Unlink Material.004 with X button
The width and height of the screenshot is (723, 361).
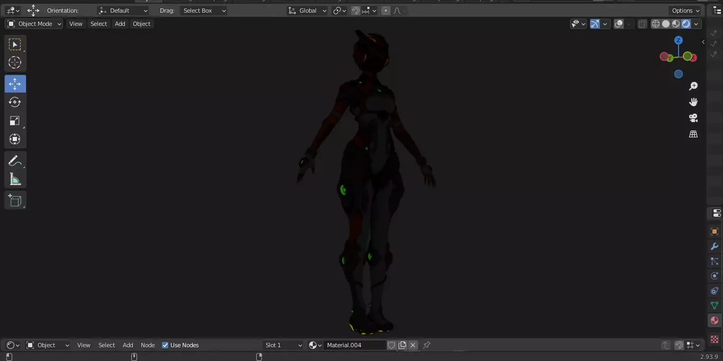click(413, 345)
